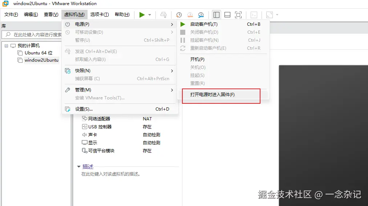368x206 pixels.
Task: Choose 启动客户机(T) in power submenu
Action: [224, 24]
